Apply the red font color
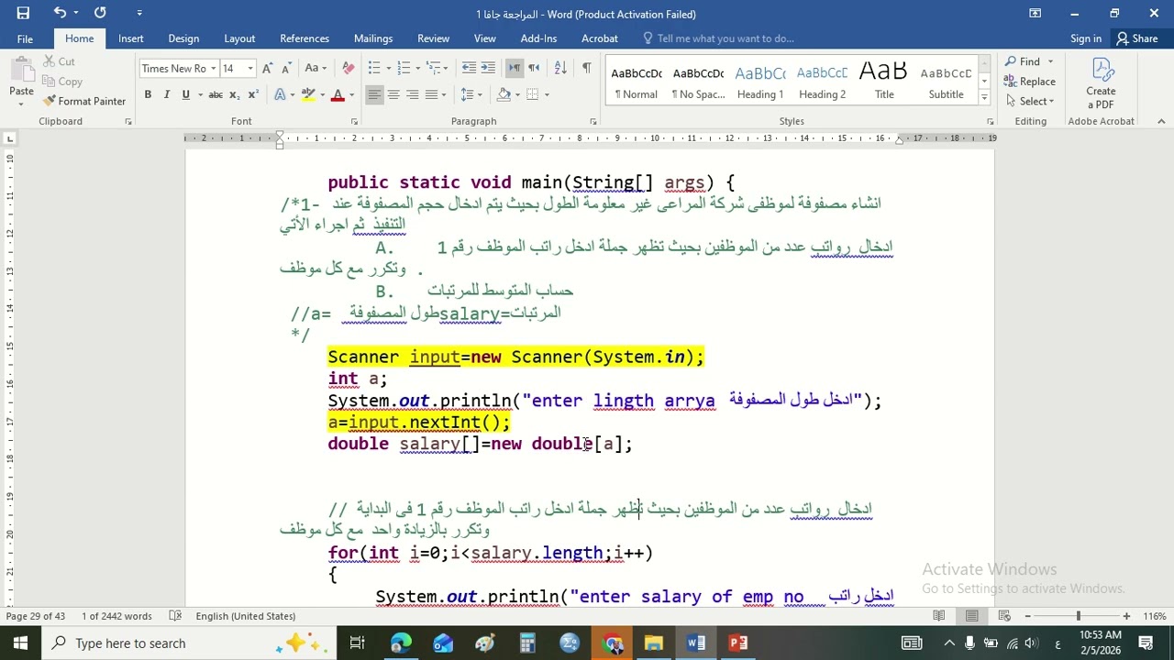This screenshot has width=1174, height=660. tap(337, 94)
